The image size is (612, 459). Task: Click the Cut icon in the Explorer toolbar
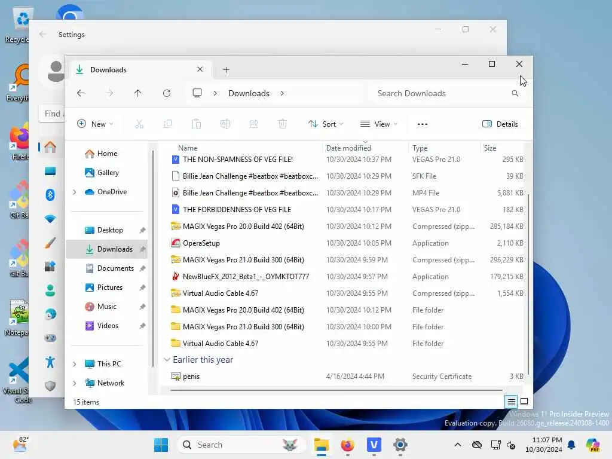tap(139, 124)
